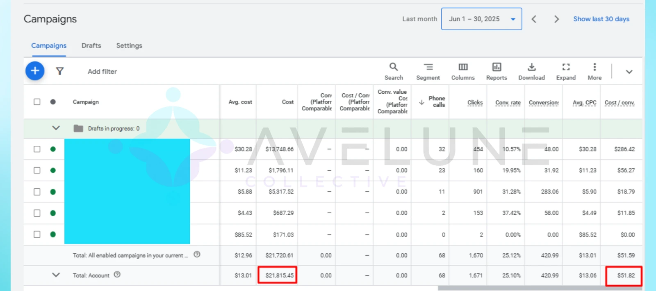This screenshot has height=291, width=656.
Task: Click sort arrow next to Phone calls
Action: coord(421,102)
